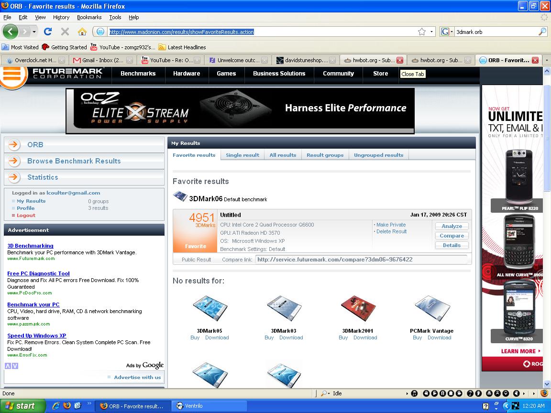Screen dimensions: 551x413
Task: Click the Details button
Action: click(x=452, y=245)
